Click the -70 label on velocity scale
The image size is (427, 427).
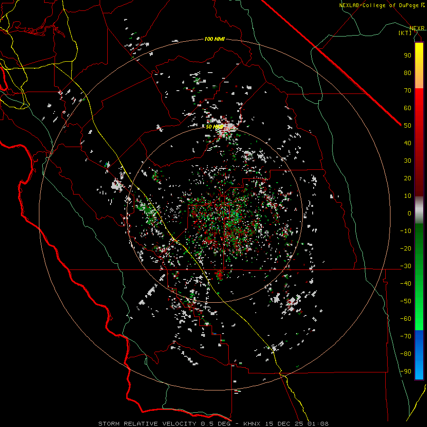coord(406,336)
